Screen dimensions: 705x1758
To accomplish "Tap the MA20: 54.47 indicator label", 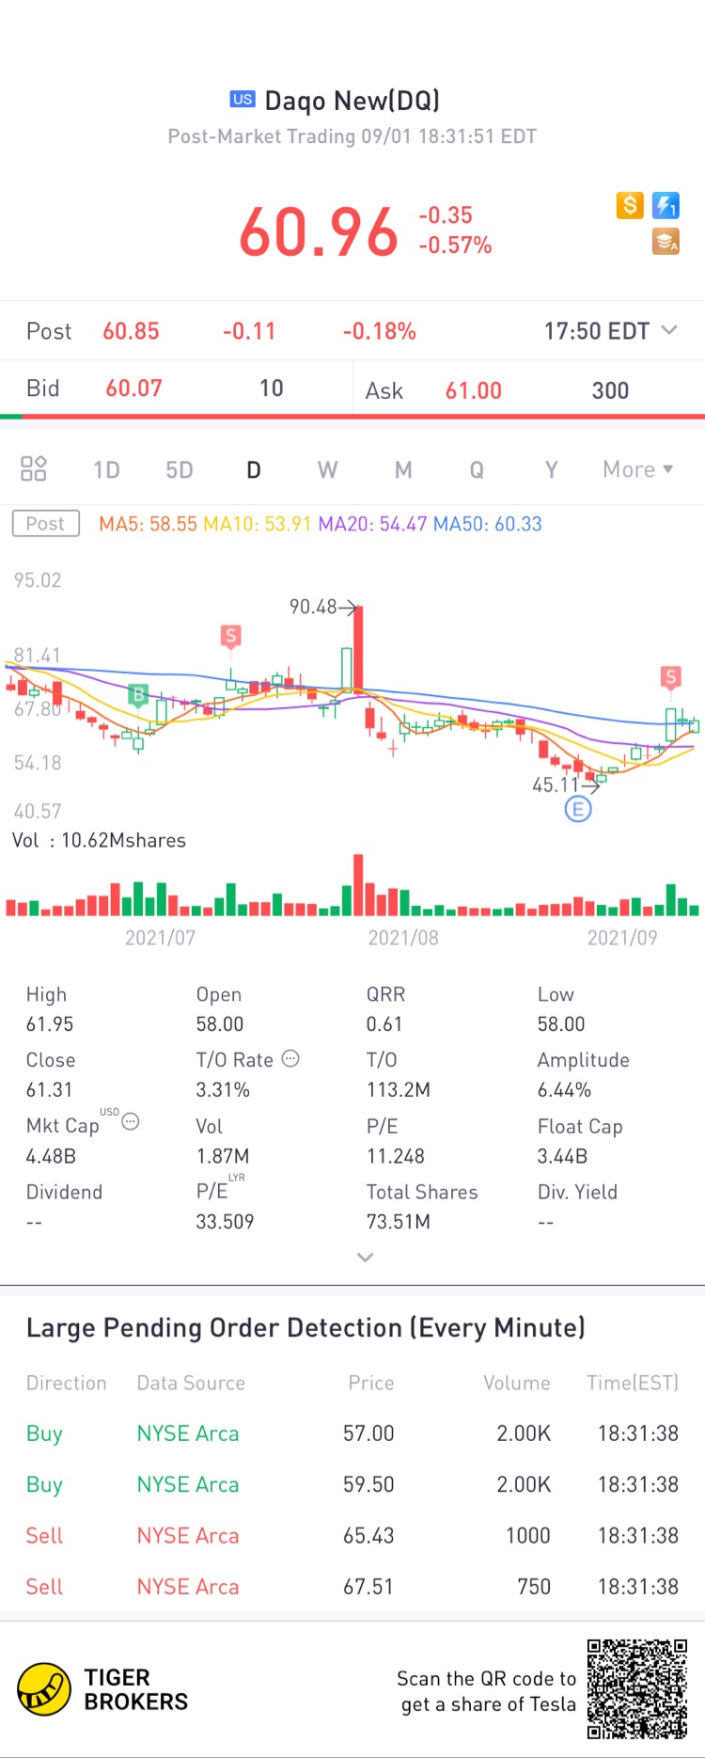I will (x=372, y=524).
